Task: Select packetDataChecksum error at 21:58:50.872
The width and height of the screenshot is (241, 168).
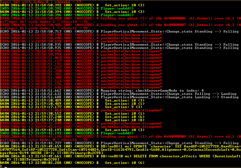Action: coord(81,41)
